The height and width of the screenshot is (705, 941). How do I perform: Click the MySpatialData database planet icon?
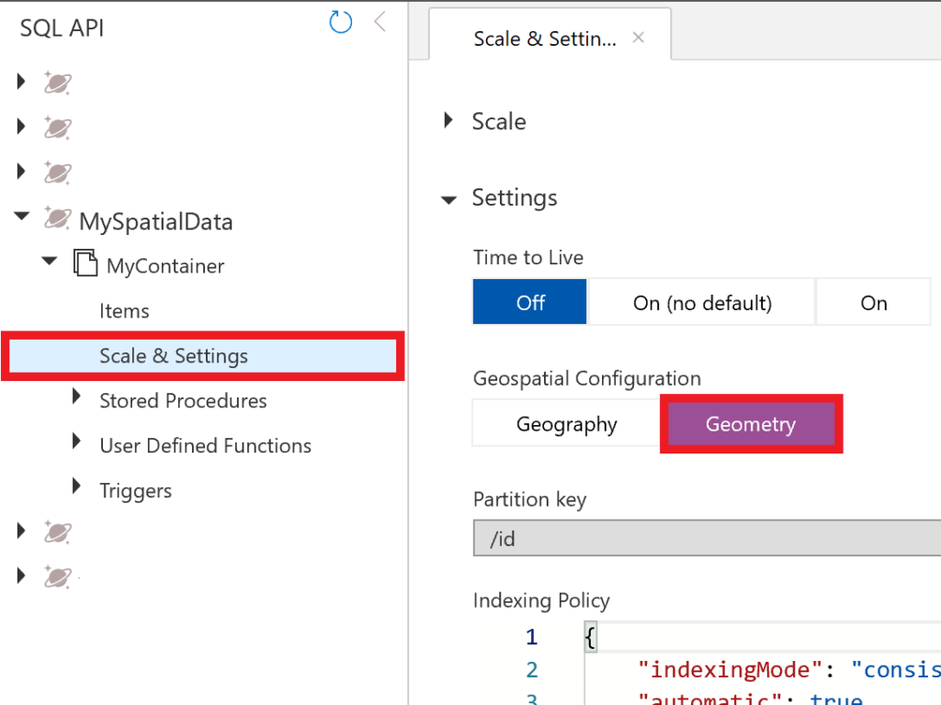(x=58, y=219)
